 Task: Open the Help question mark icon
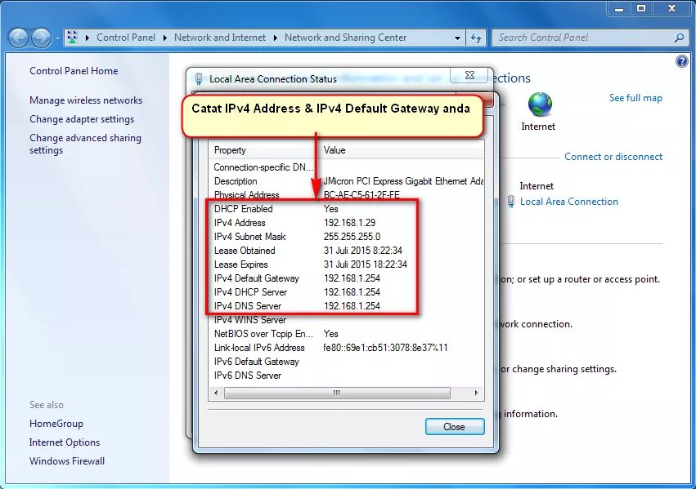pos(682,61)
